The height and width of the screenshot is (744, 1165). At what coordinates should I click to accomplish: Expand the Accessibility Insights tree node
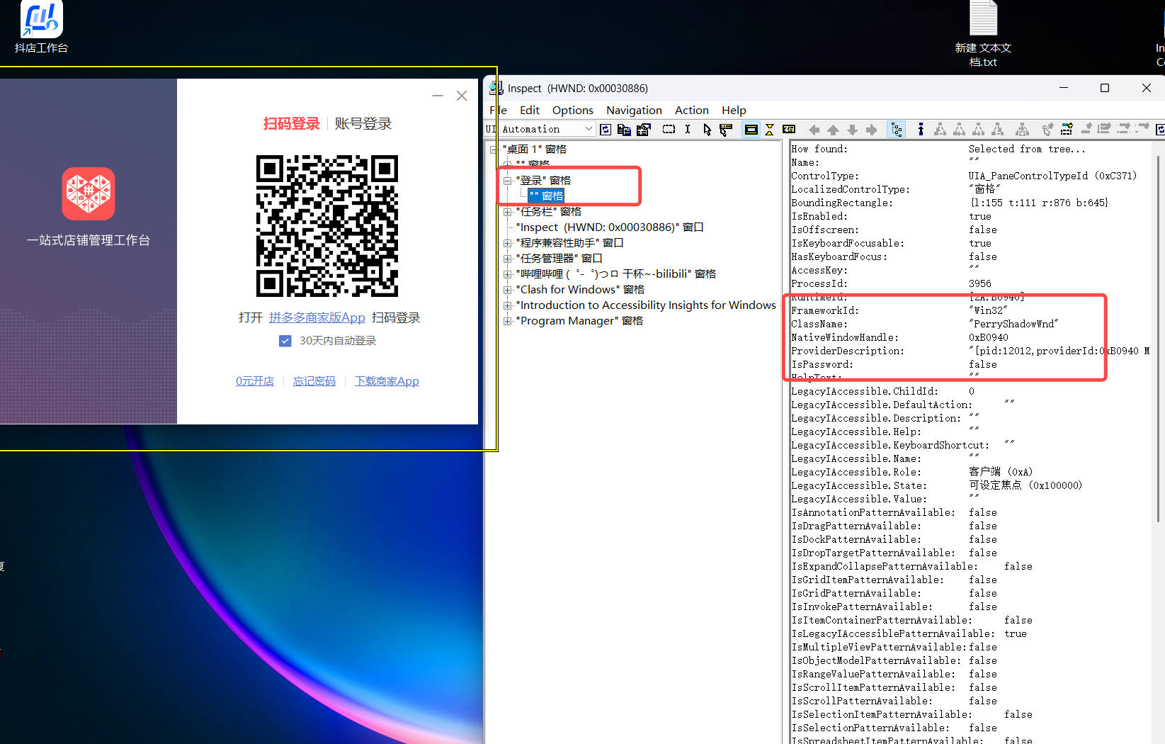(x=507, y=305)
